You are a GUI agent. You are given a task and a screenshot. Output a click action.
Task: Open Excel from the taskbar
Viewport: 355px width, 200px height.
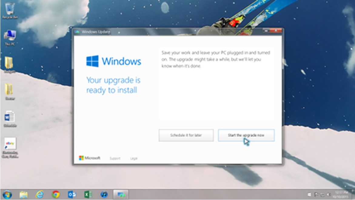pyautogui.click(x=88, y=195)
